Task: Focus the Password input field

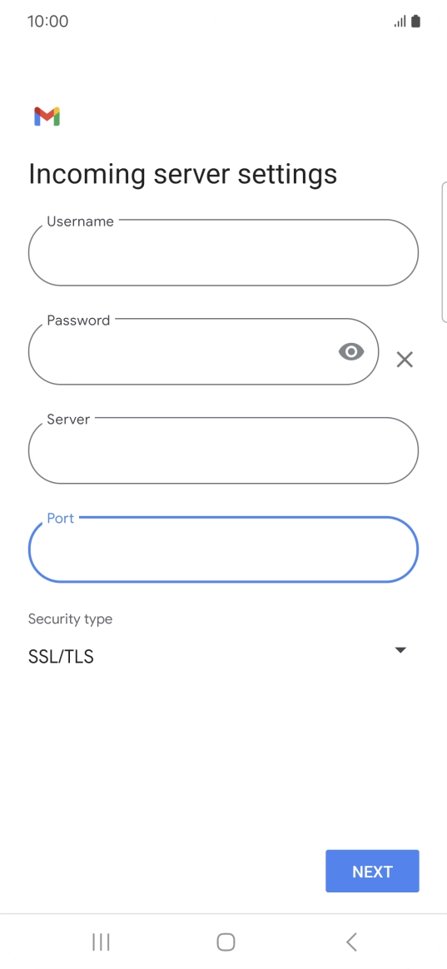Action: click(203, 351)
